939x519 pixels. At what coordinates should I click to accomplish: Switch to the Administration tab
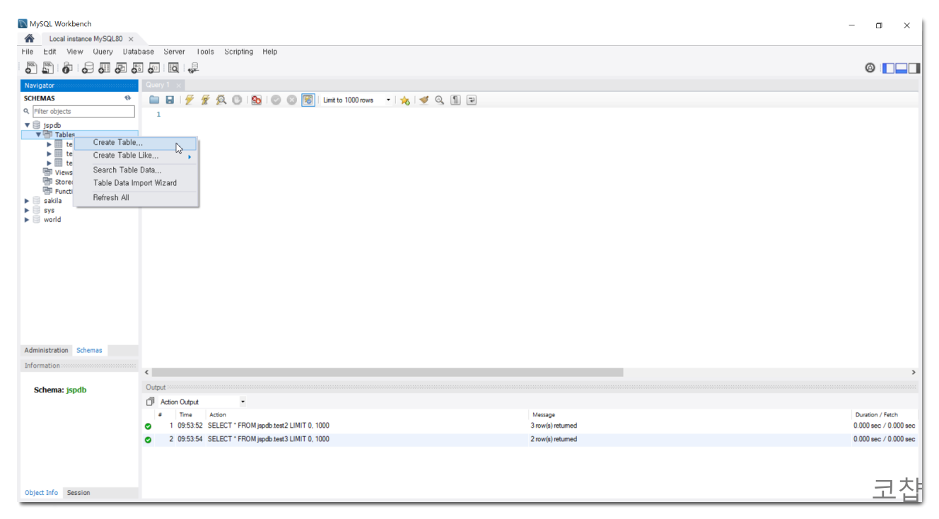47,351
